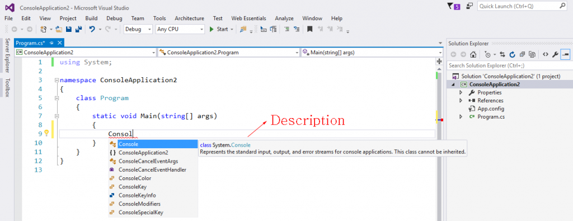Viewport: 573px width, 221px height.
Task: Toggle the pin on Program.cs tab
Action: pyautogui.click(x=51, y=43)
